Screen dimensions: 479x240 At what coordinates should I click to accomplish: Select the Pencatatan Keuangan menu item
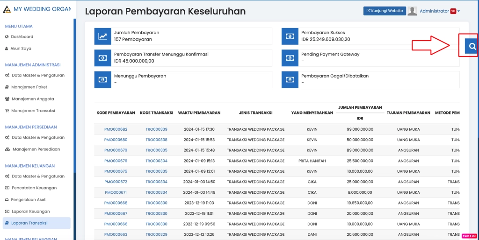[34, 188]
